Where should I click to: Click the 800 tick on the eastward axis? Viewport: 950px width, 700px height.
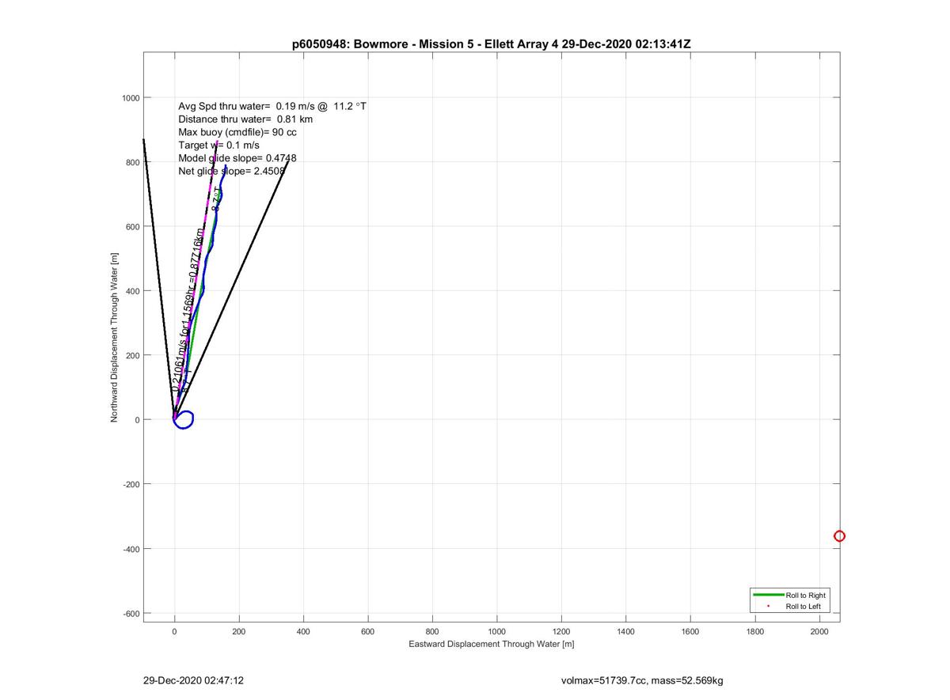click(x=433, y=632)
